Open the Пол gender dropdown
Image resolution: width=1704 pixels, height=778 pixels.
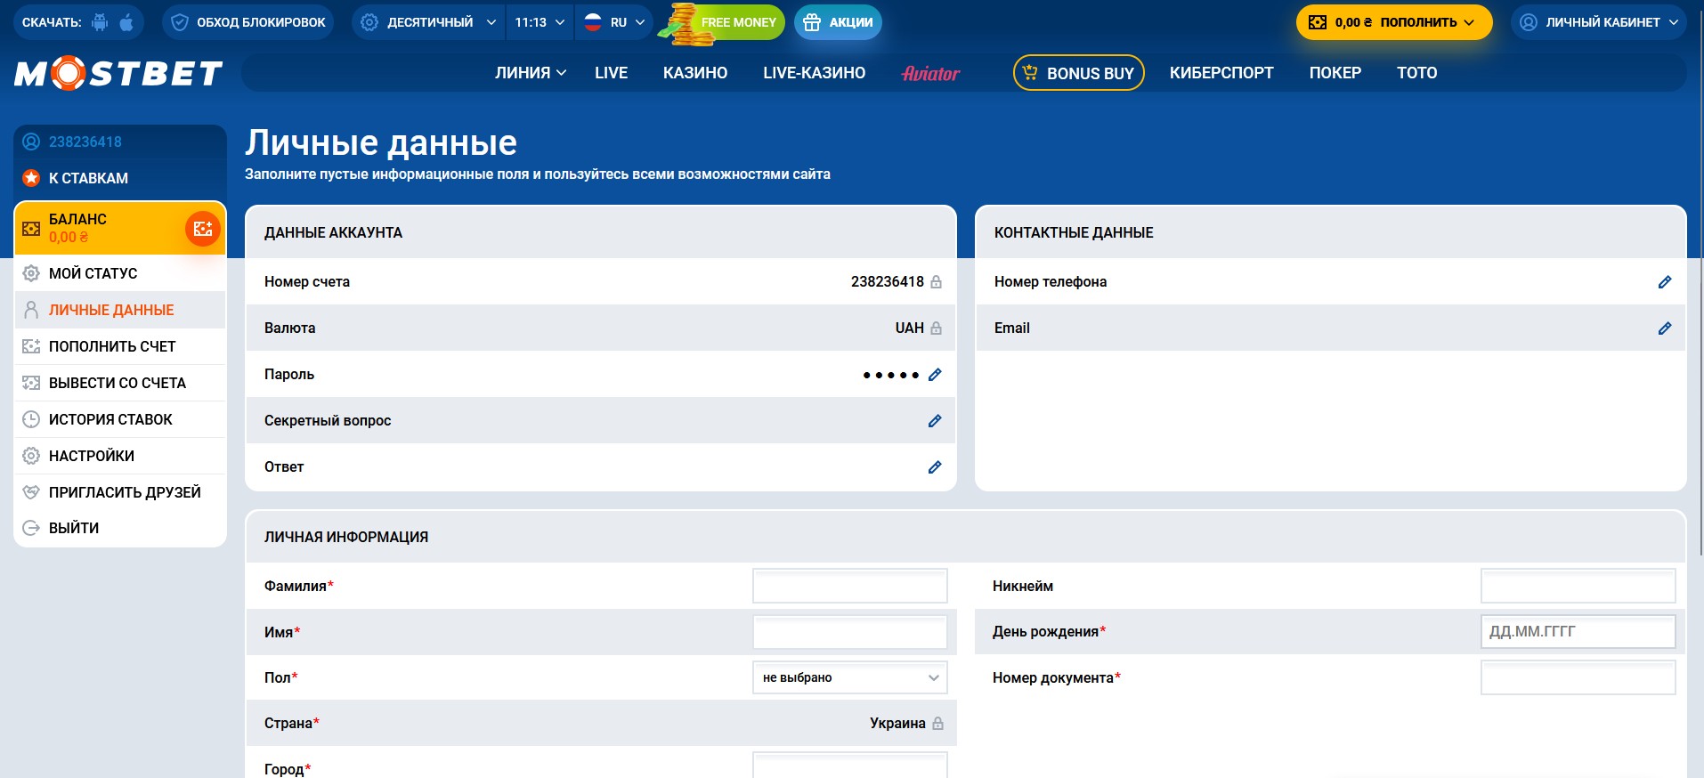[x=850, y=677]
